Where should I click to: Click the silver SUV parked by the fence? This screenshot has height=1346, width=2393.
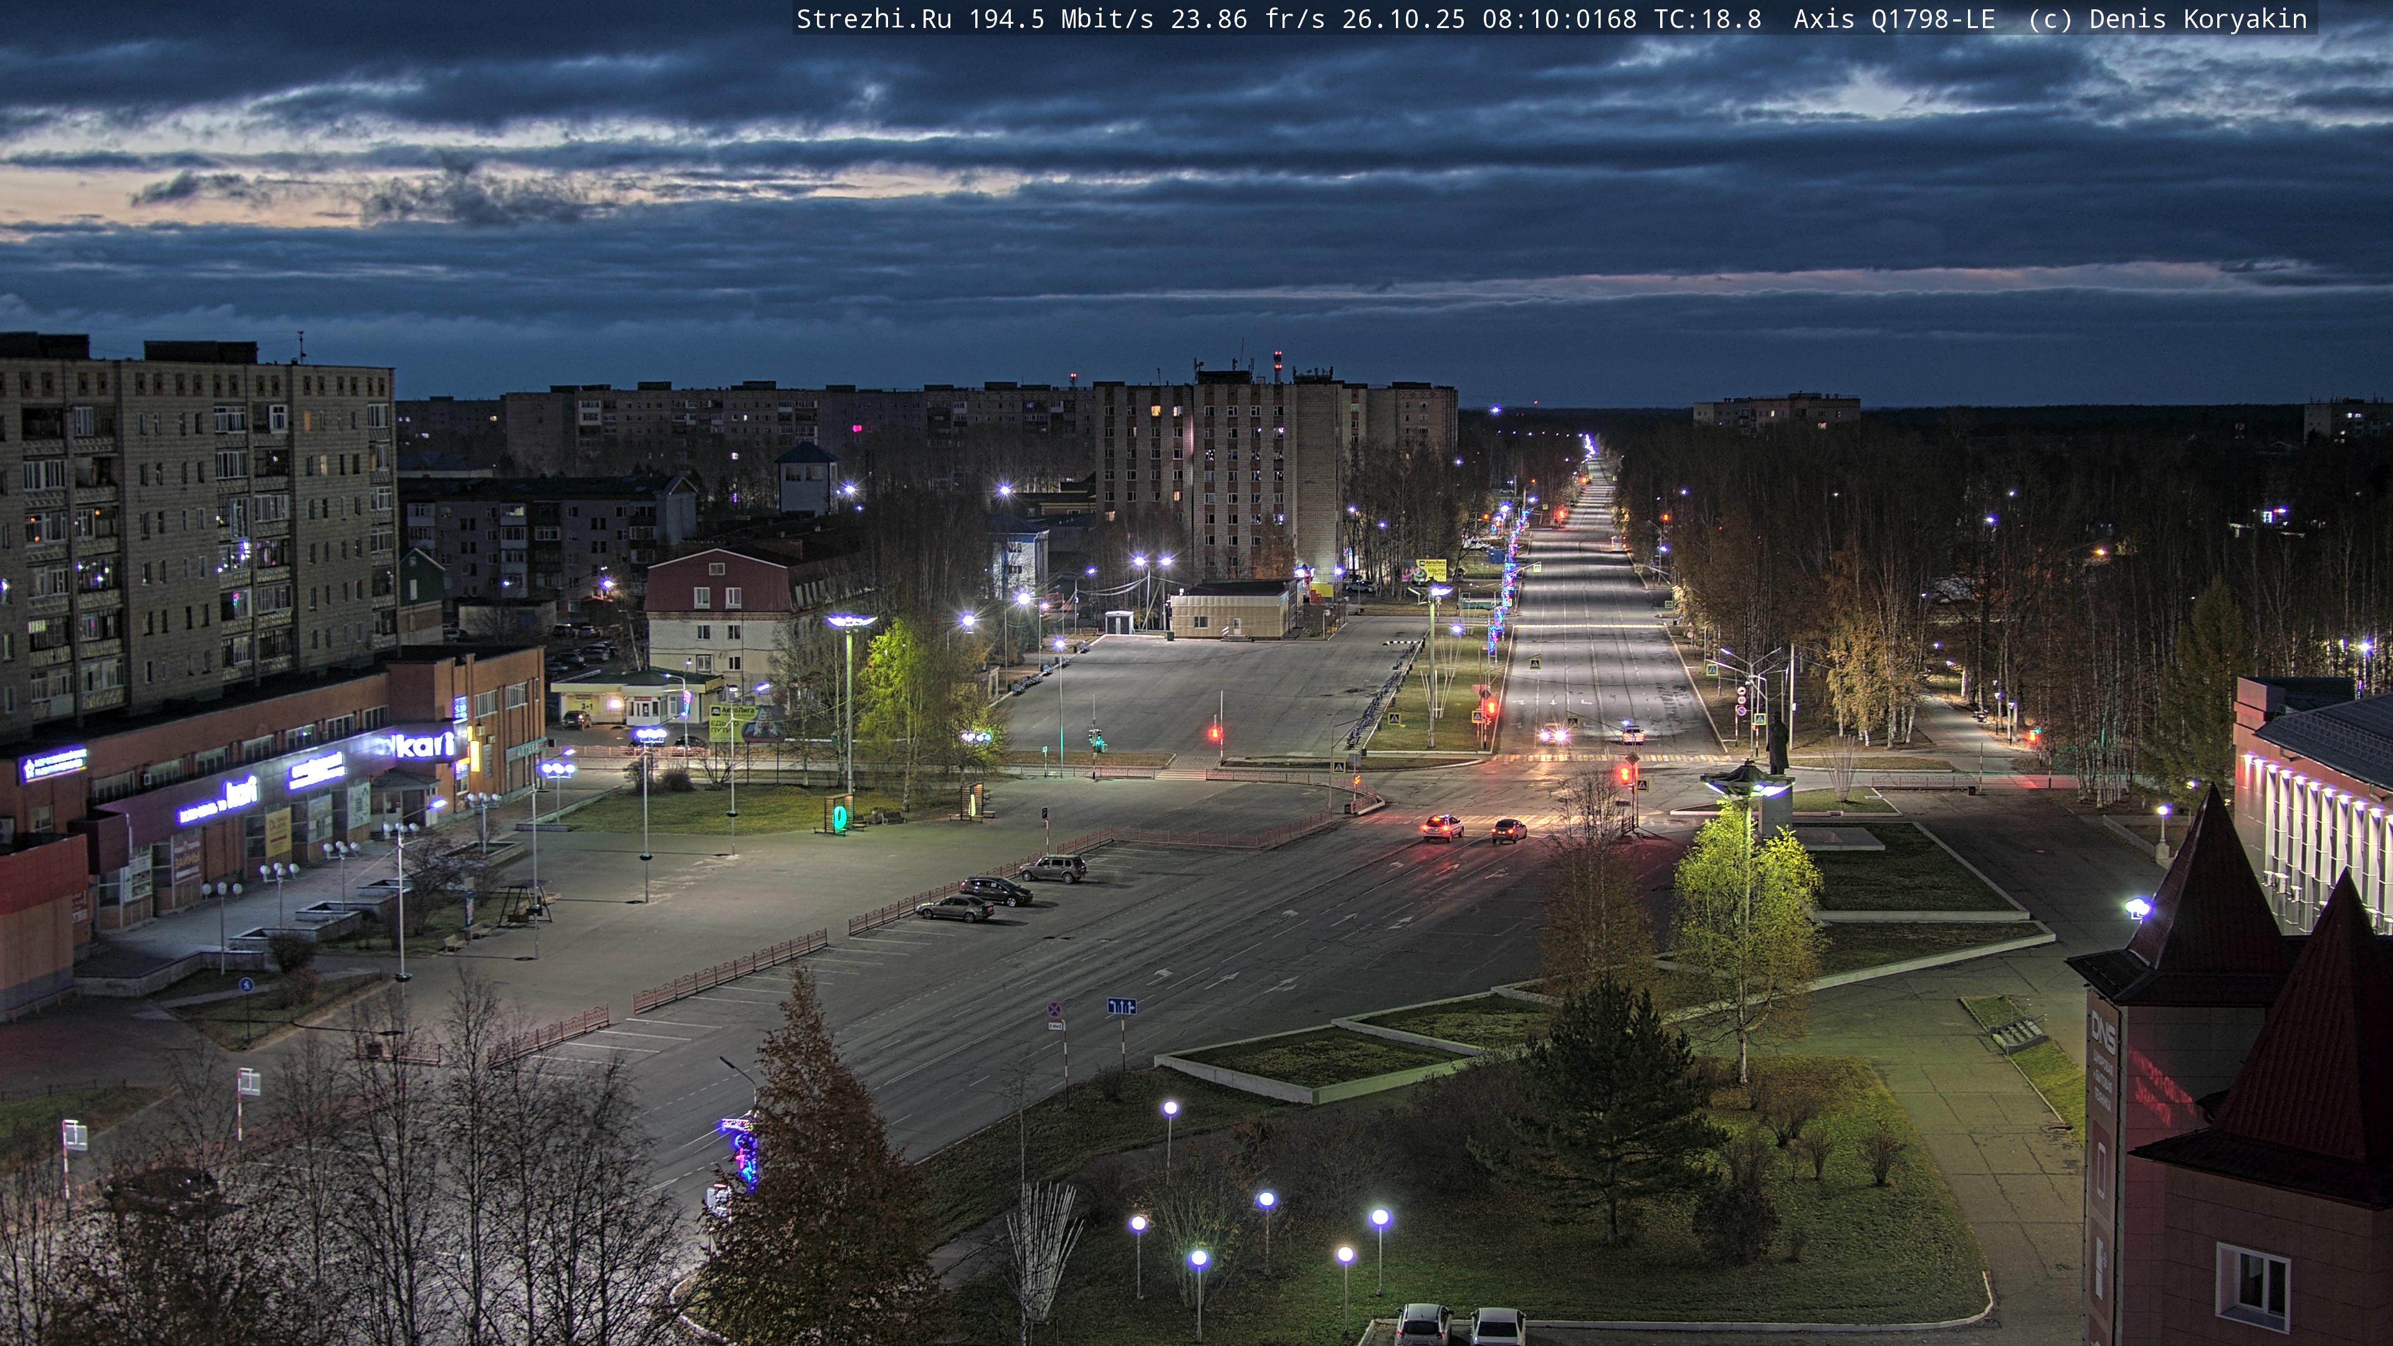tap(1053, 869)
